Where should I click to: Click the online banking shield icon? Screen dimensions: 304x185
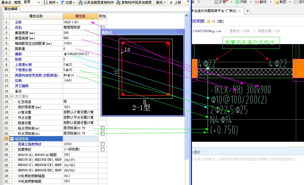[237, 2]
